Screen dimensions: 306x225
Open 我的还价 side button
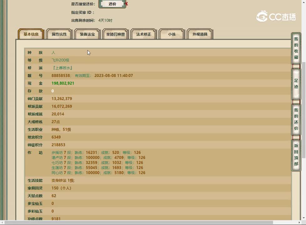coord(296,119)
